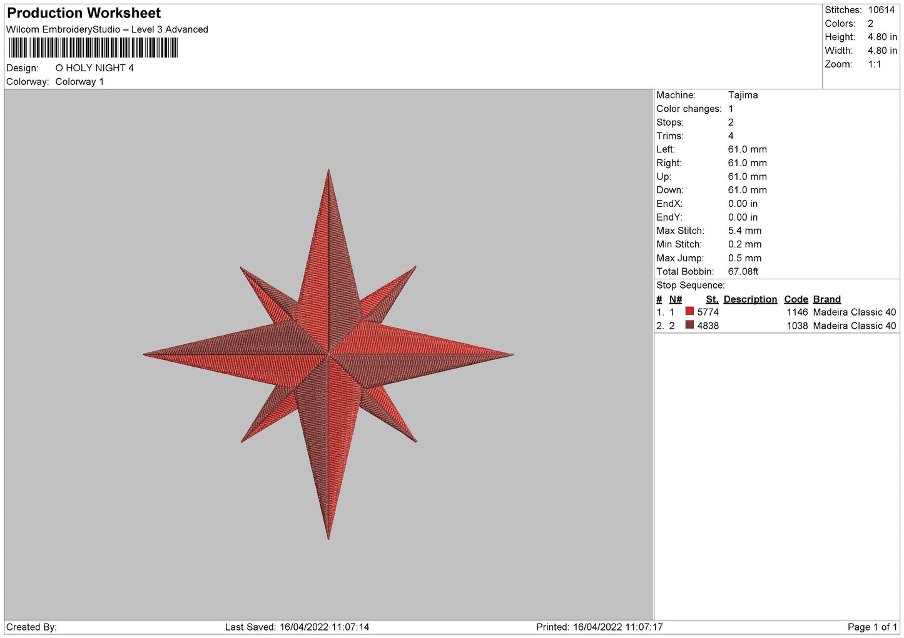The width and height of the screenshot is (904, 638).
Task: Click the Colors value 2
Action: point(870,24)
